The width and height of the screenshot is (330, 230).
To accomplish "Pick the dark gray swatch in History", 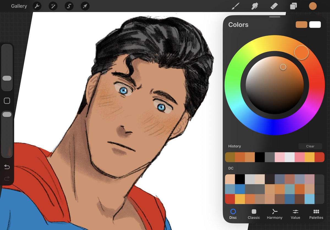I will 270,157.
